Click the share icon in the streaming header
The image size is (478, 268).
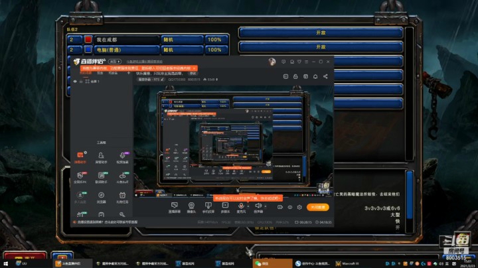[325, 76]
